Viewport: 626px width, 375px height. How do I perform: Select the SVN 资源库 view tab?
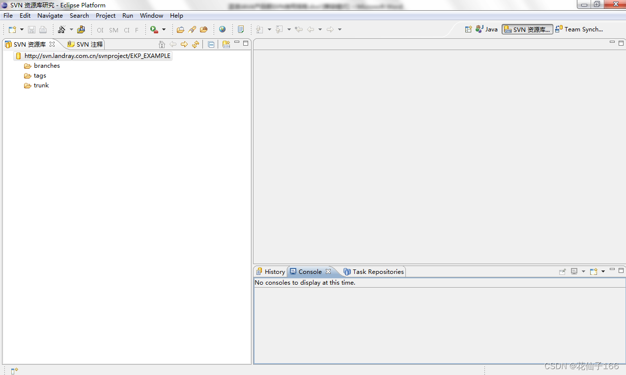click(29, 44)
